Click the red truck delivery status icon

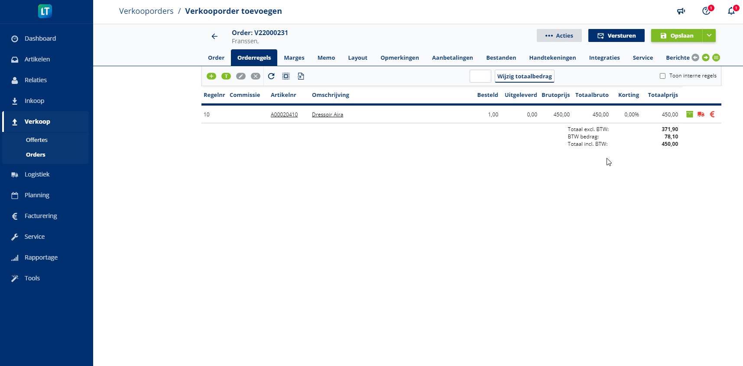pyautogui.click(x=701, y=114)
